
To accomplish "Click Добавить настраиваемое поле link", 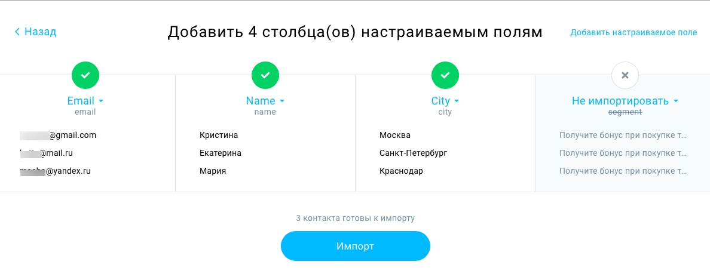I will click(634, 33).
